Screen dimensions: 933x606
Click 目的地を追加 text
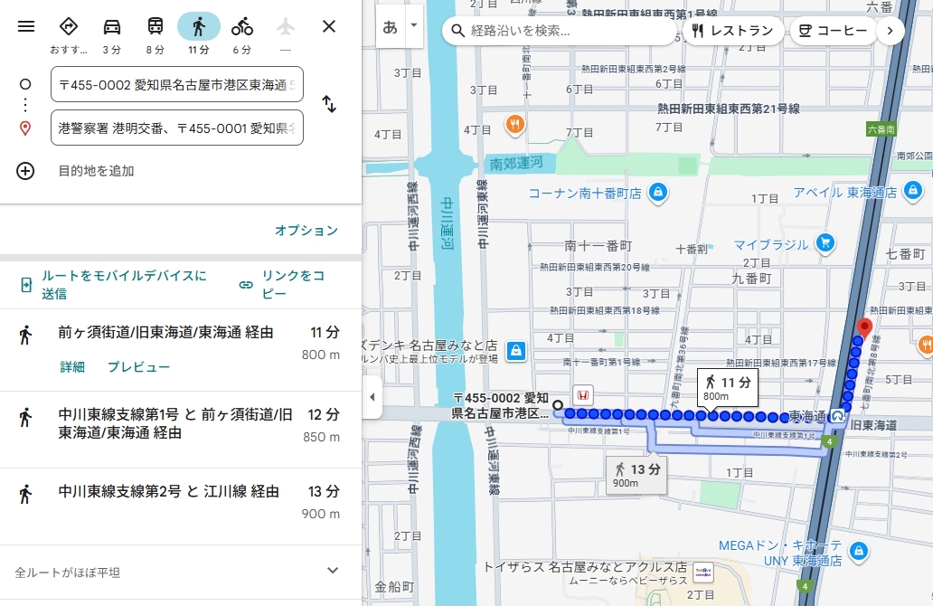click(x=96, y=171)
